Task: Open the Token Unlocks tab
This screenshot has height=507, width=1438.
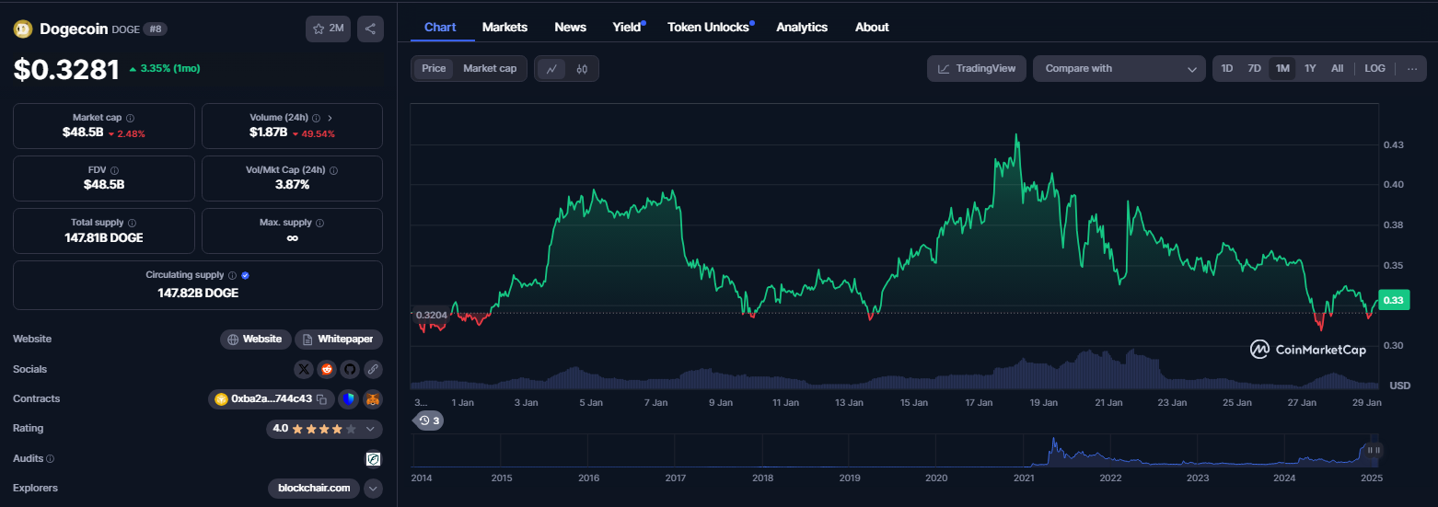Action: click(x=708, y=27)
